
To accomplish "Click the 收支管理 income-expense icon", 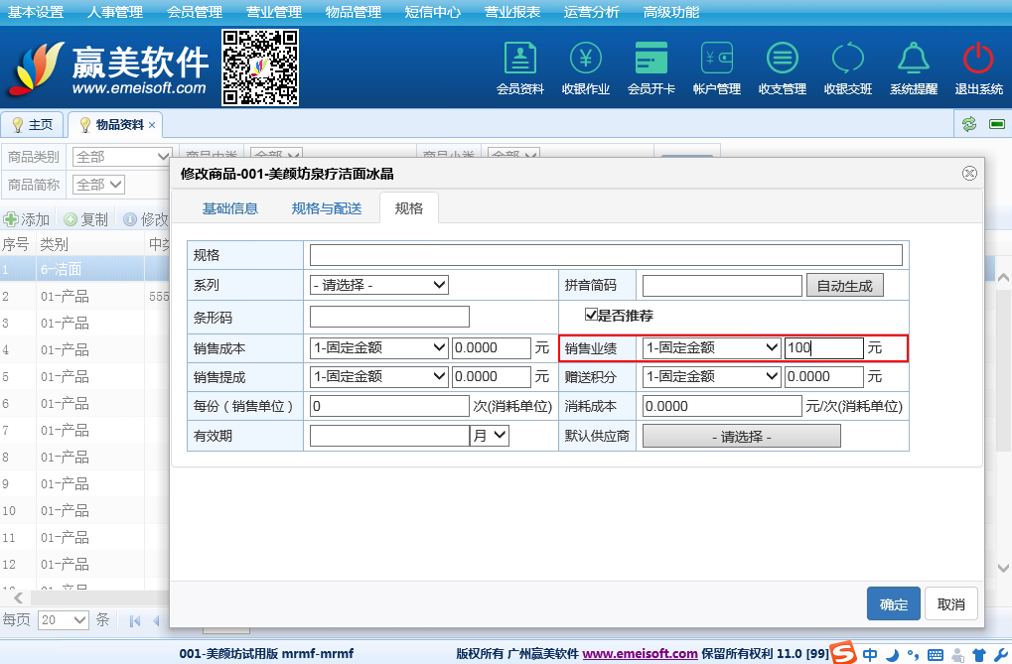I will pos(782,60).
